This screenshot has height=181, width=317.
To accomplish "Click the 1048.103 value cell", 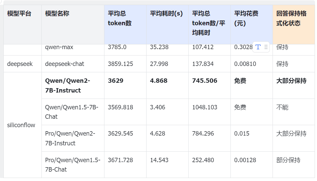I will (205, 108).
